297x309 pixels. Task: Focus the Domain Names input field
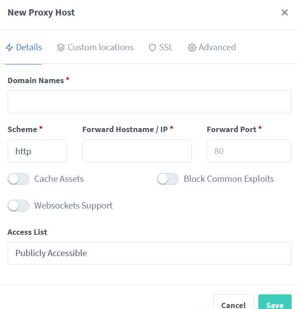point(149,102)
